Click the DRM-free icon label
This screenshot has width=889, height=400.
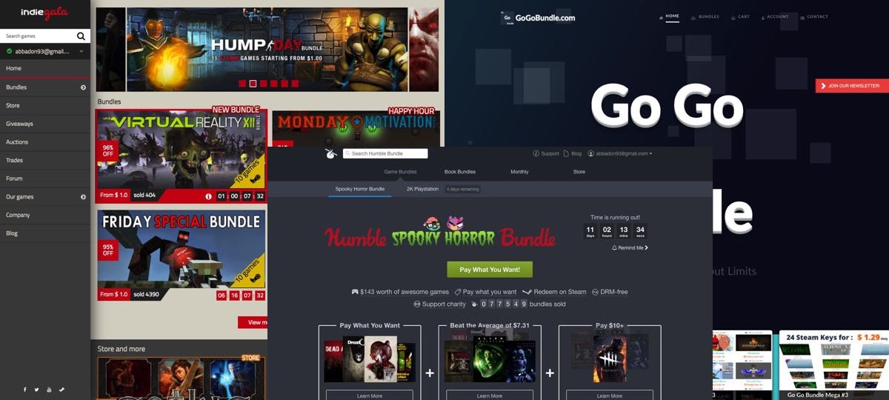[610, 292]
